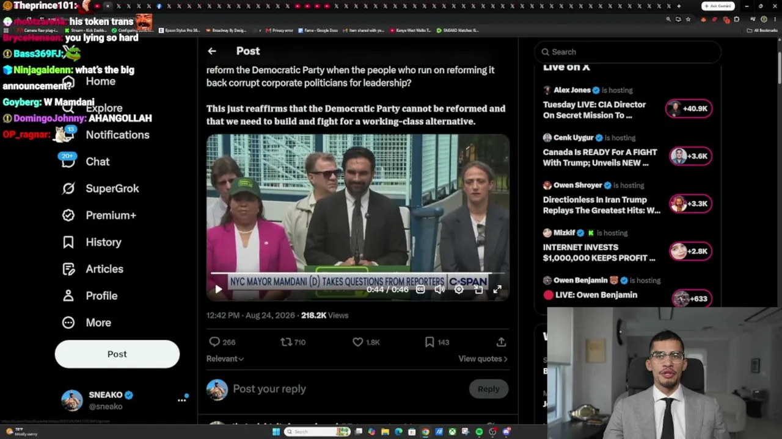This screenshot has width=782, height=439.
Task: Open the 'Canada Is READY For A FIGHT' broadcast
Action: [600, 157]
